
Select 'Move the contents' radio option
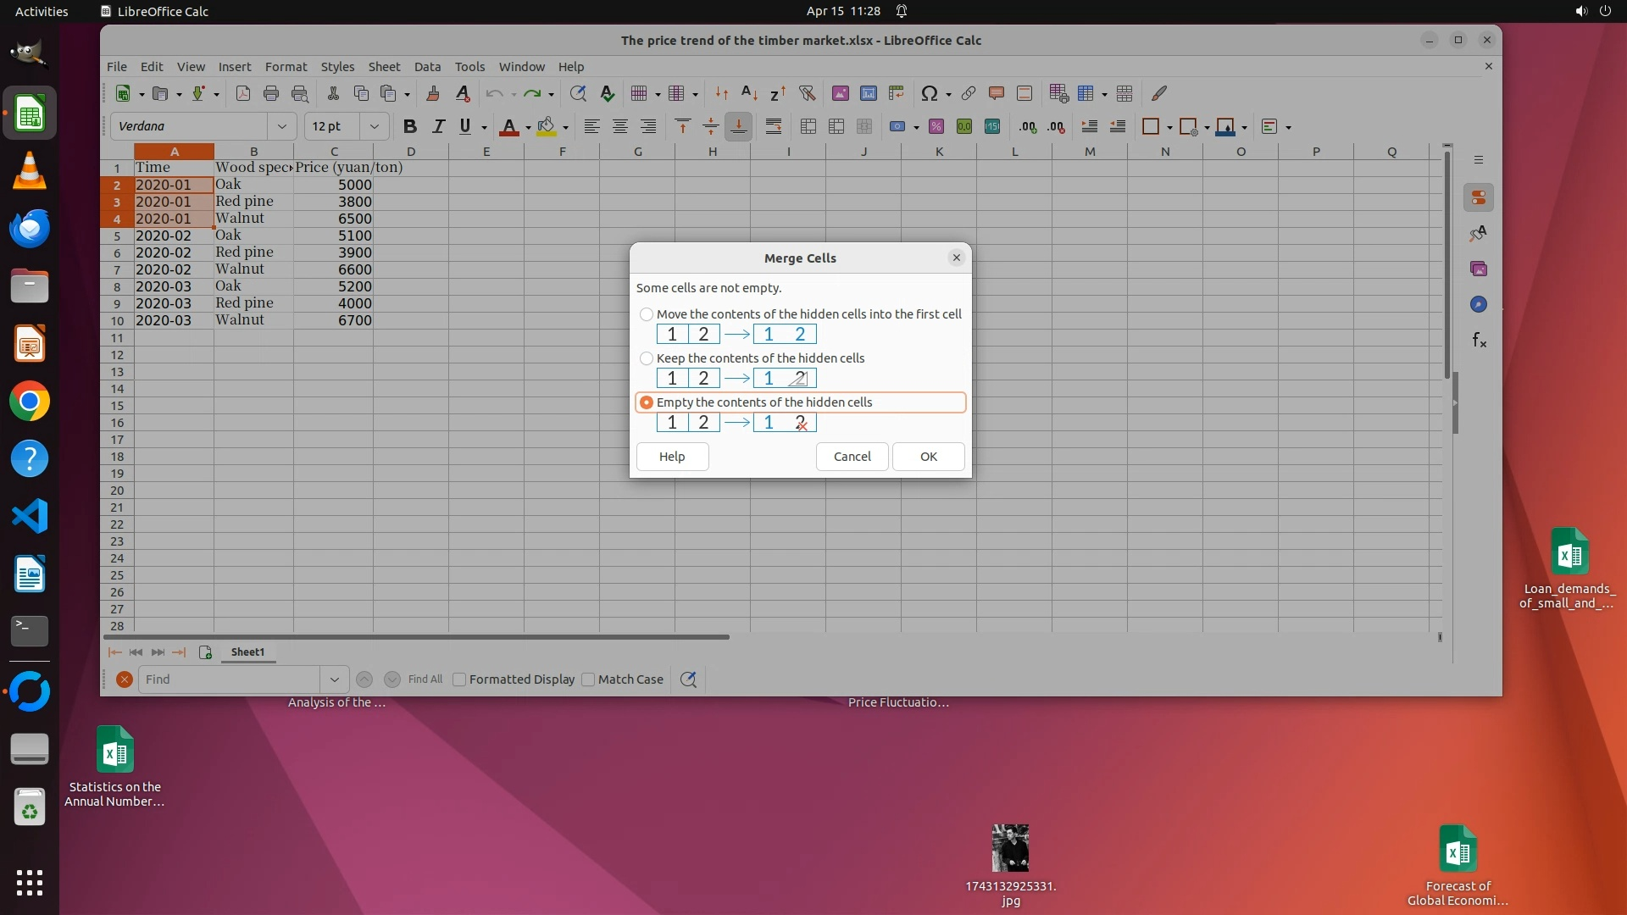pyautogui.click(x=647, y=314)
